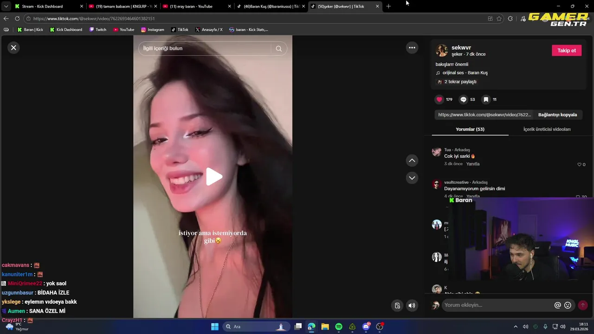Screen dimensions: 594x334
Task: Open Twitch bookmark
Action: [98, 30]
